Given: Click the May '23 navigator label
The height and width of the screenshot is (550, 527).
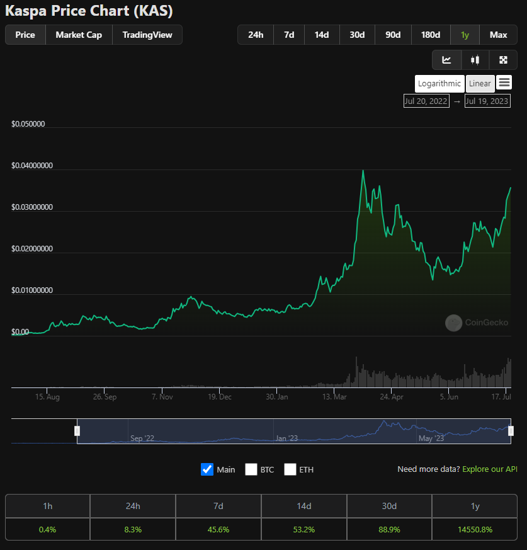Looking at the screenshot, I should [x=431, y=438].
